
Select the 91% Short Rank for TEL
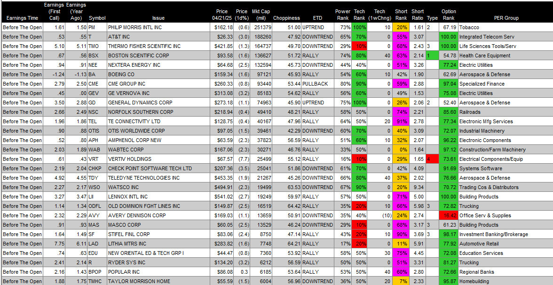click(402, 121)
